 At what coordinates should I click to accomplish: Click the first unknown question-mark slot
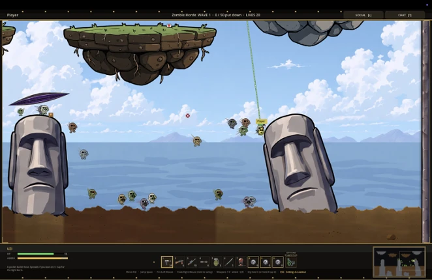253,262
